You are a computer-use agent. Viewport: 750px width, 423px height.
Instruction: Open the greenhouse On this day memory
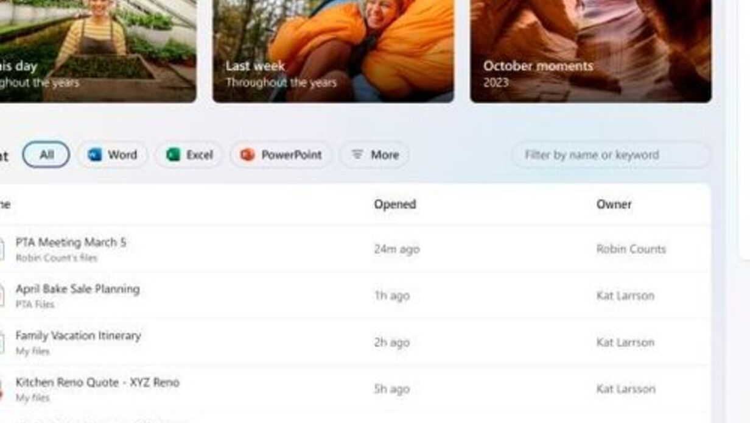98,51
